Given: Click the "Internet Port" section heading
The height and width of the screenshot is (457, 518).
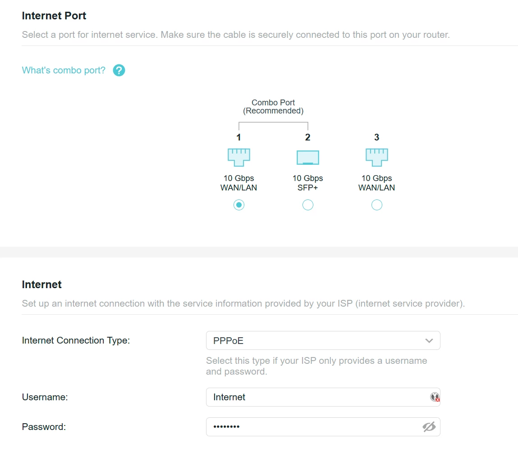Looking at the screenshot, I should pyautogui.click(x=54, y=16).
